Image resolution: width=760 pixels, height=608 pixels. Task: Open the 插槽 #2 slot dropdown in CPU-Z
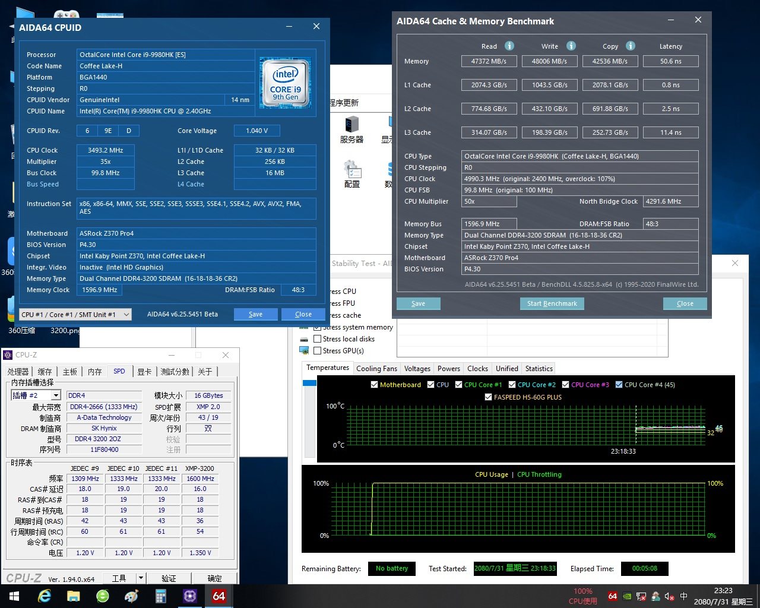pyautogui.click(x=36, y=395)
